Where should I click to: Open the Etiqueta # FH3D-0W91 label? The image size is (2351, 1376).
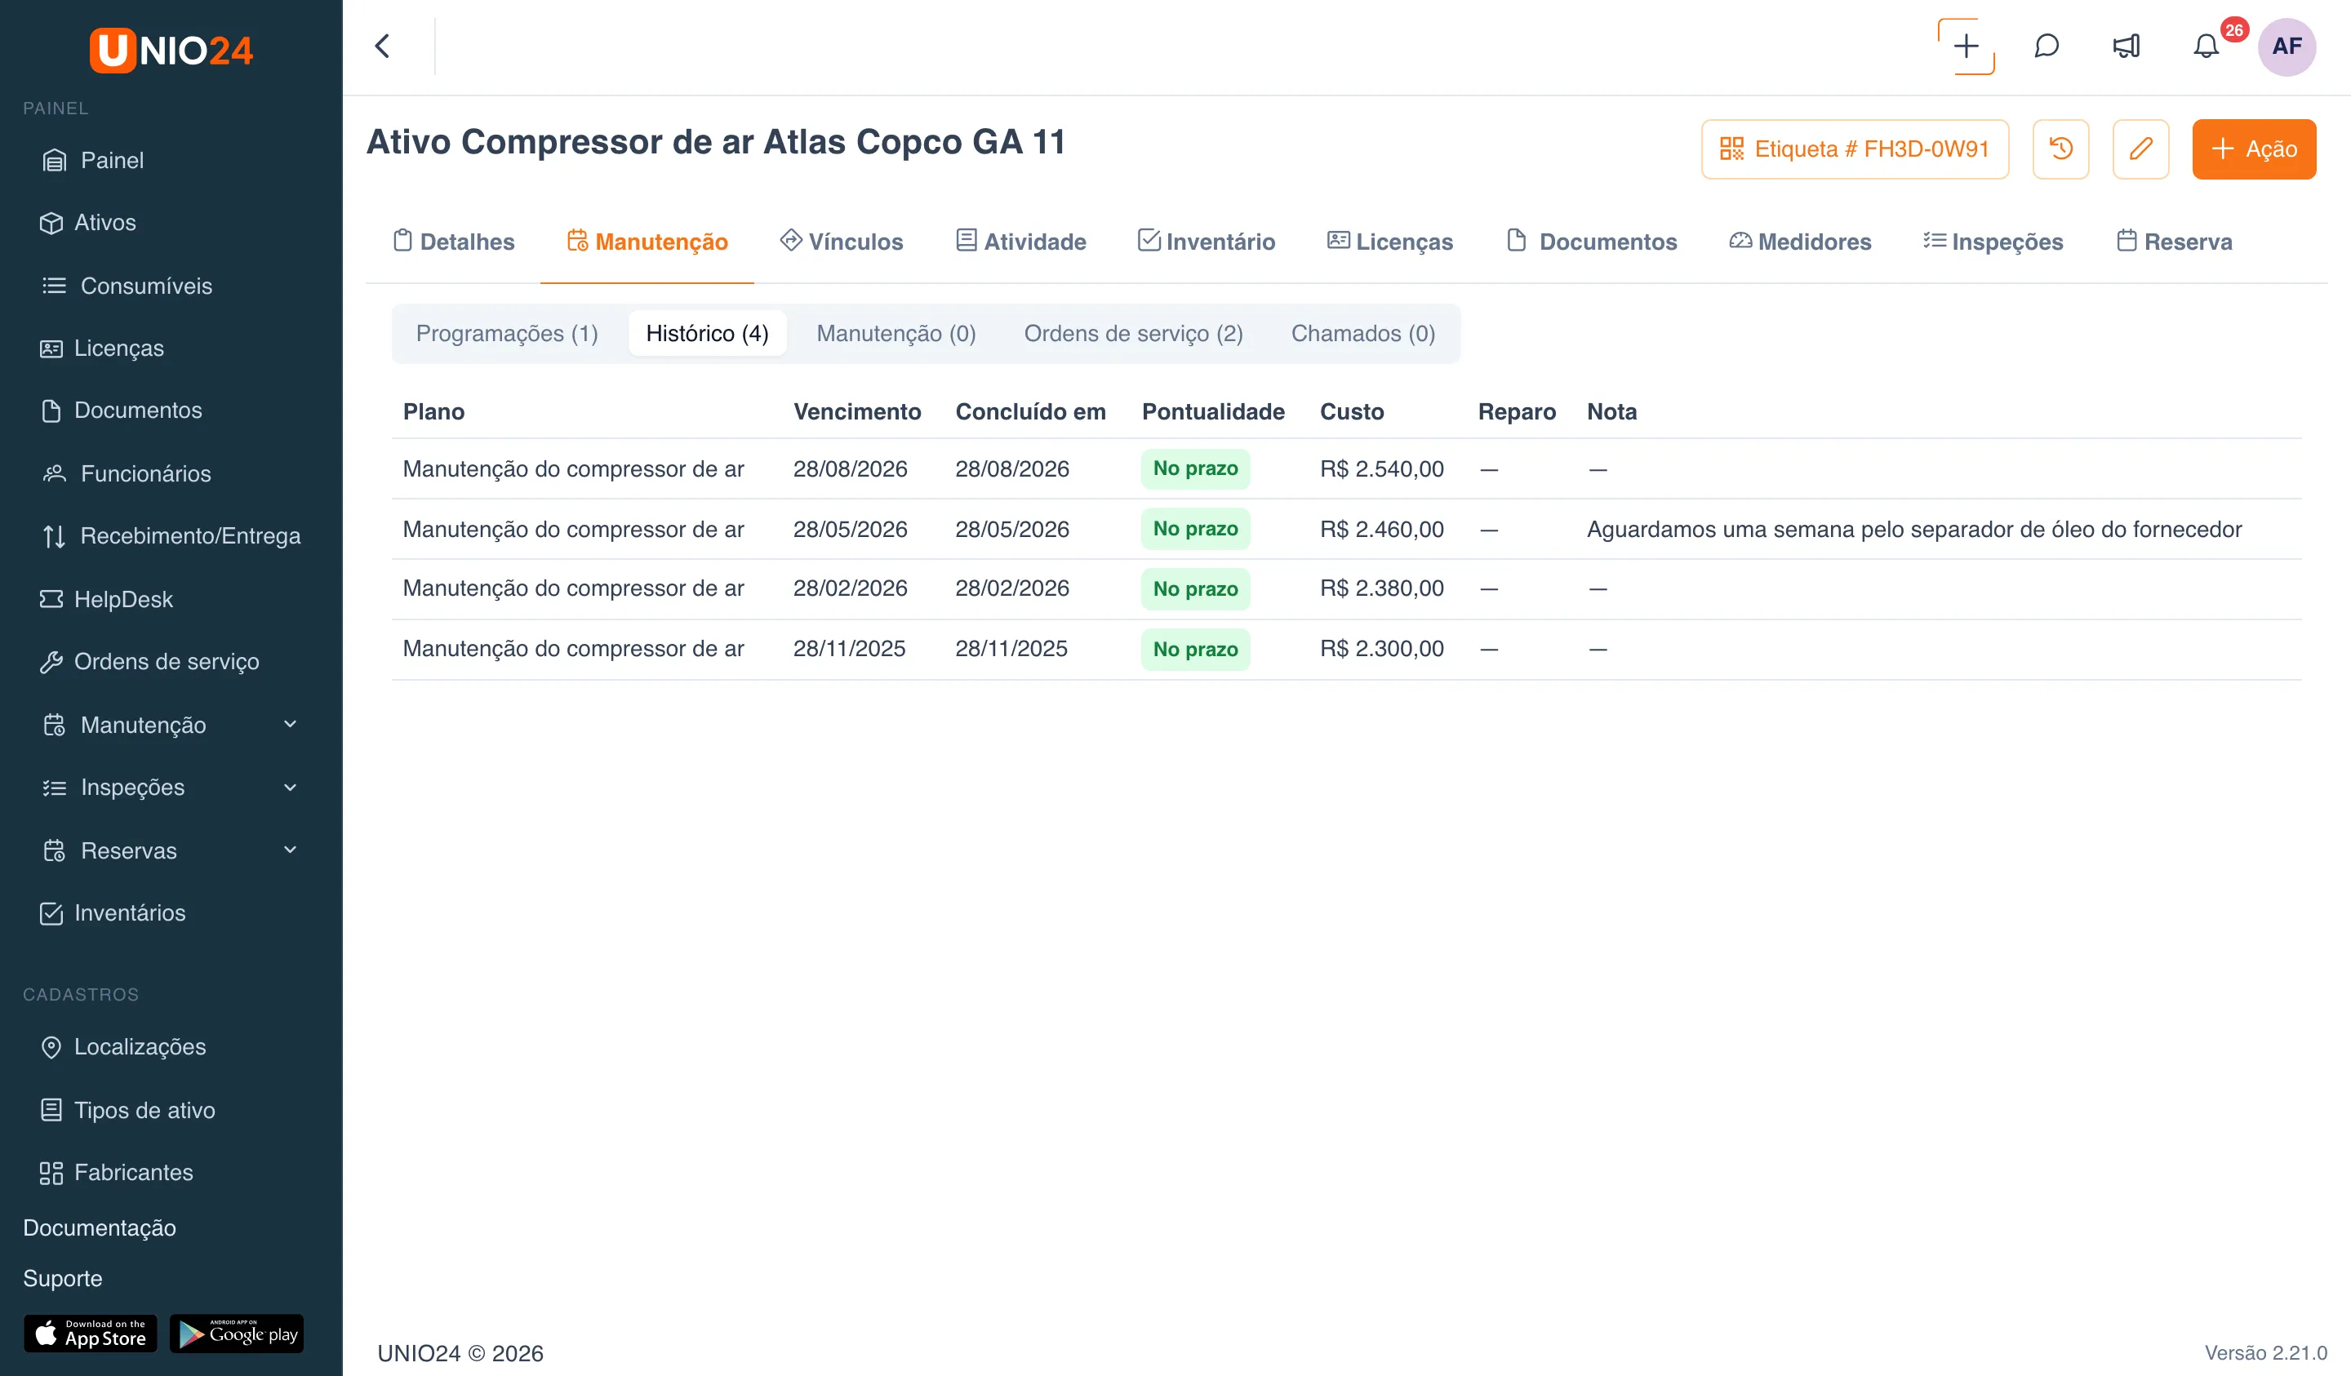tap(1854, 149)
